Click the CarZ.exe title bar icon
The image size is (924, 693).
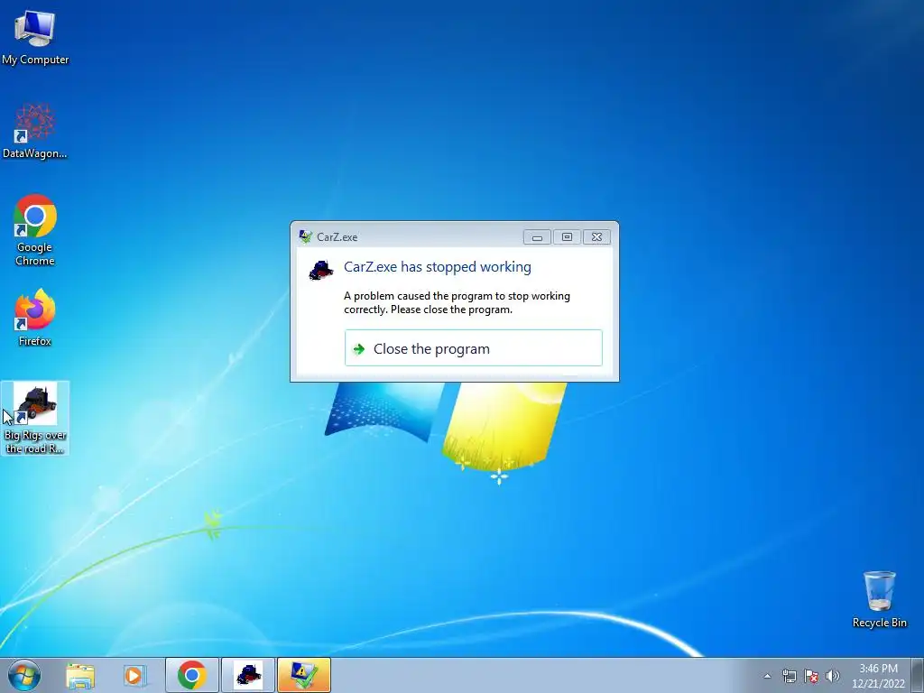click(x=305, y=236)
